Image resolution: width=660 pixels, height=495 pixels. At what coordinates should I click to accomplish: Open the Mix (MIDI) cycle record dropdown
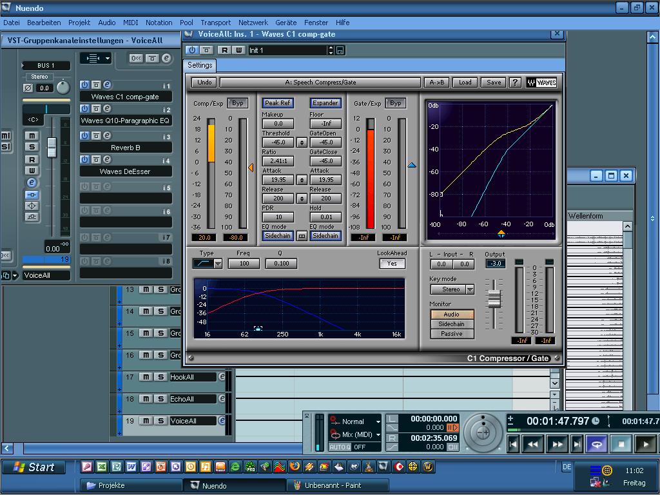click(x=378, y=435)
